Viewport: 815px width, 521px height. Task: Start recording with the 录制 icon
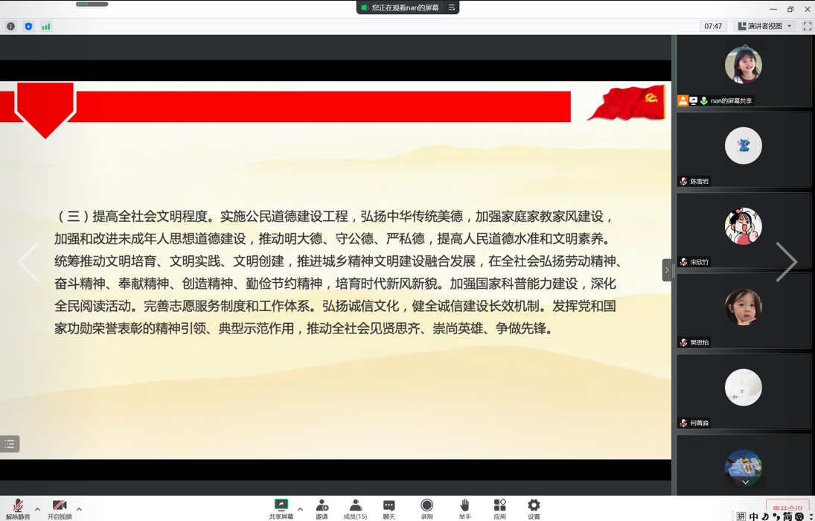pyautogui.click(x=426, y=506)
